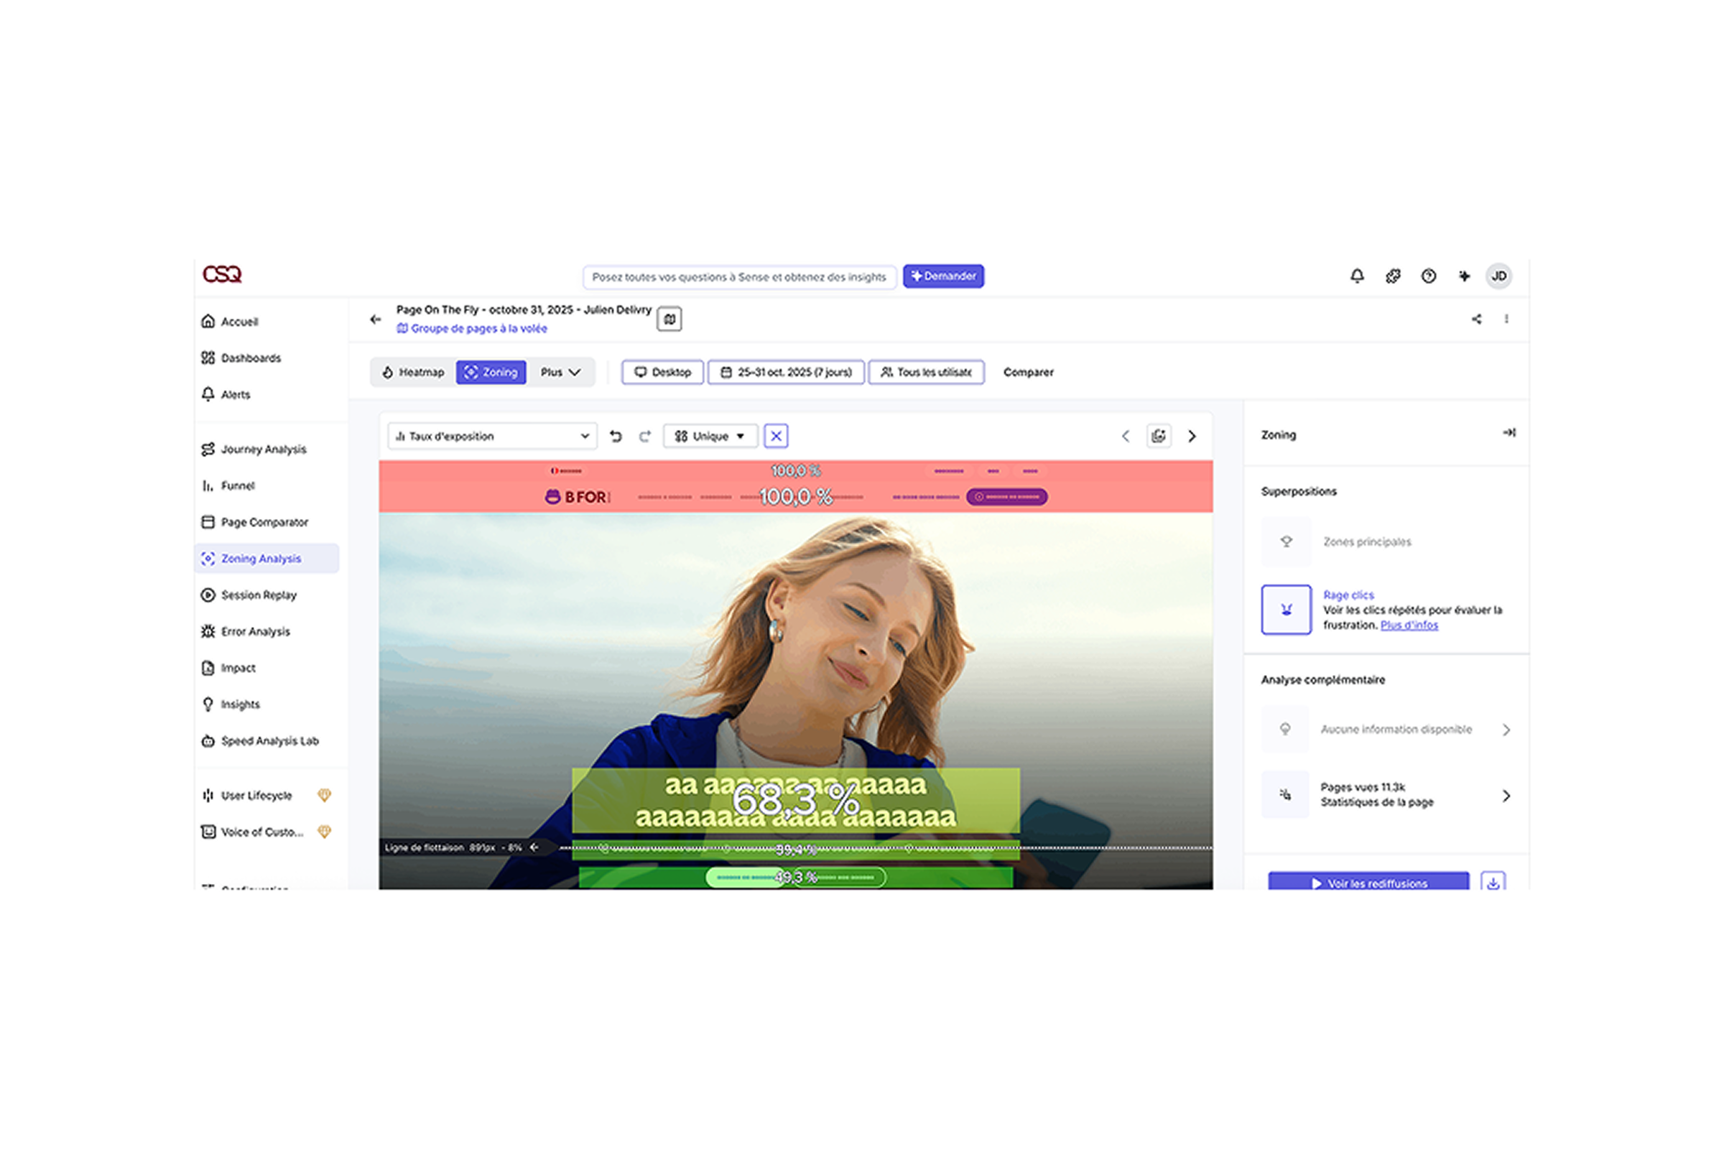Click the Sense question input field
This screenshot has width=1724, height=1149.
(738, 277)
